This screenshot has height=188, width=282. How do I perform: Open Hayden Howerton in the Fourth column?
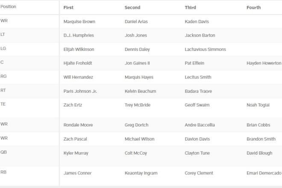[264, 63]
